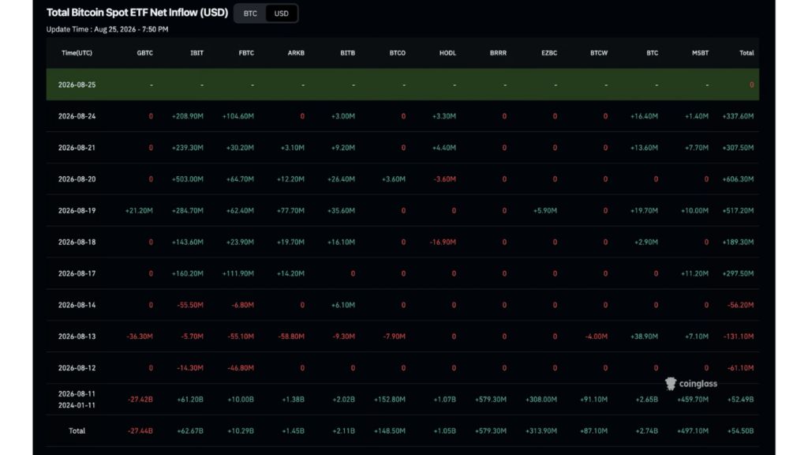Click the EZBC column header

click(549, 53)
